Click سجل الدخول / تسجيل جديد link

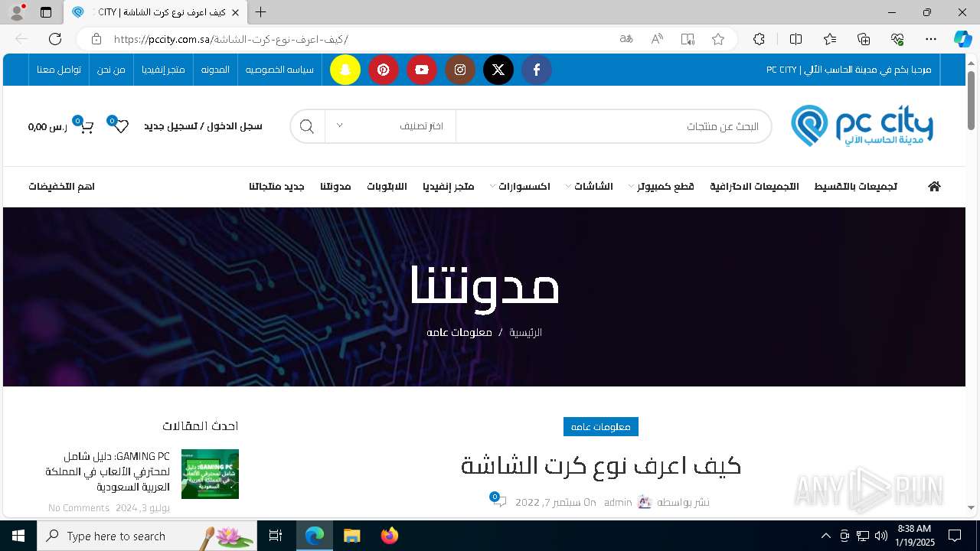click(203, 126)
